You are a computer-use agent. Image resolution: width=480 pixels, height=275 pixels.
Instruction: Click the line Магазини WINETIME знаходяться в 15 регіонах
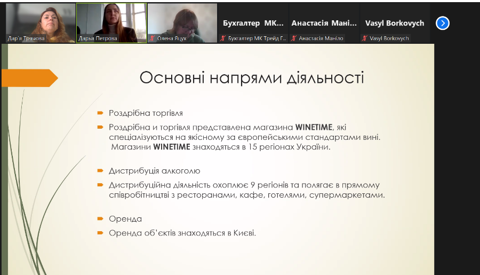coord(221,147)
